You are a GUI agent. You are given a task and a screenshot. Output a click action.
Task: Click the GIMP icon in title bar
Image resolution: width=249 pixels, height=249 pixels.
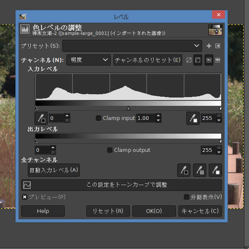[x=23, y=17]
